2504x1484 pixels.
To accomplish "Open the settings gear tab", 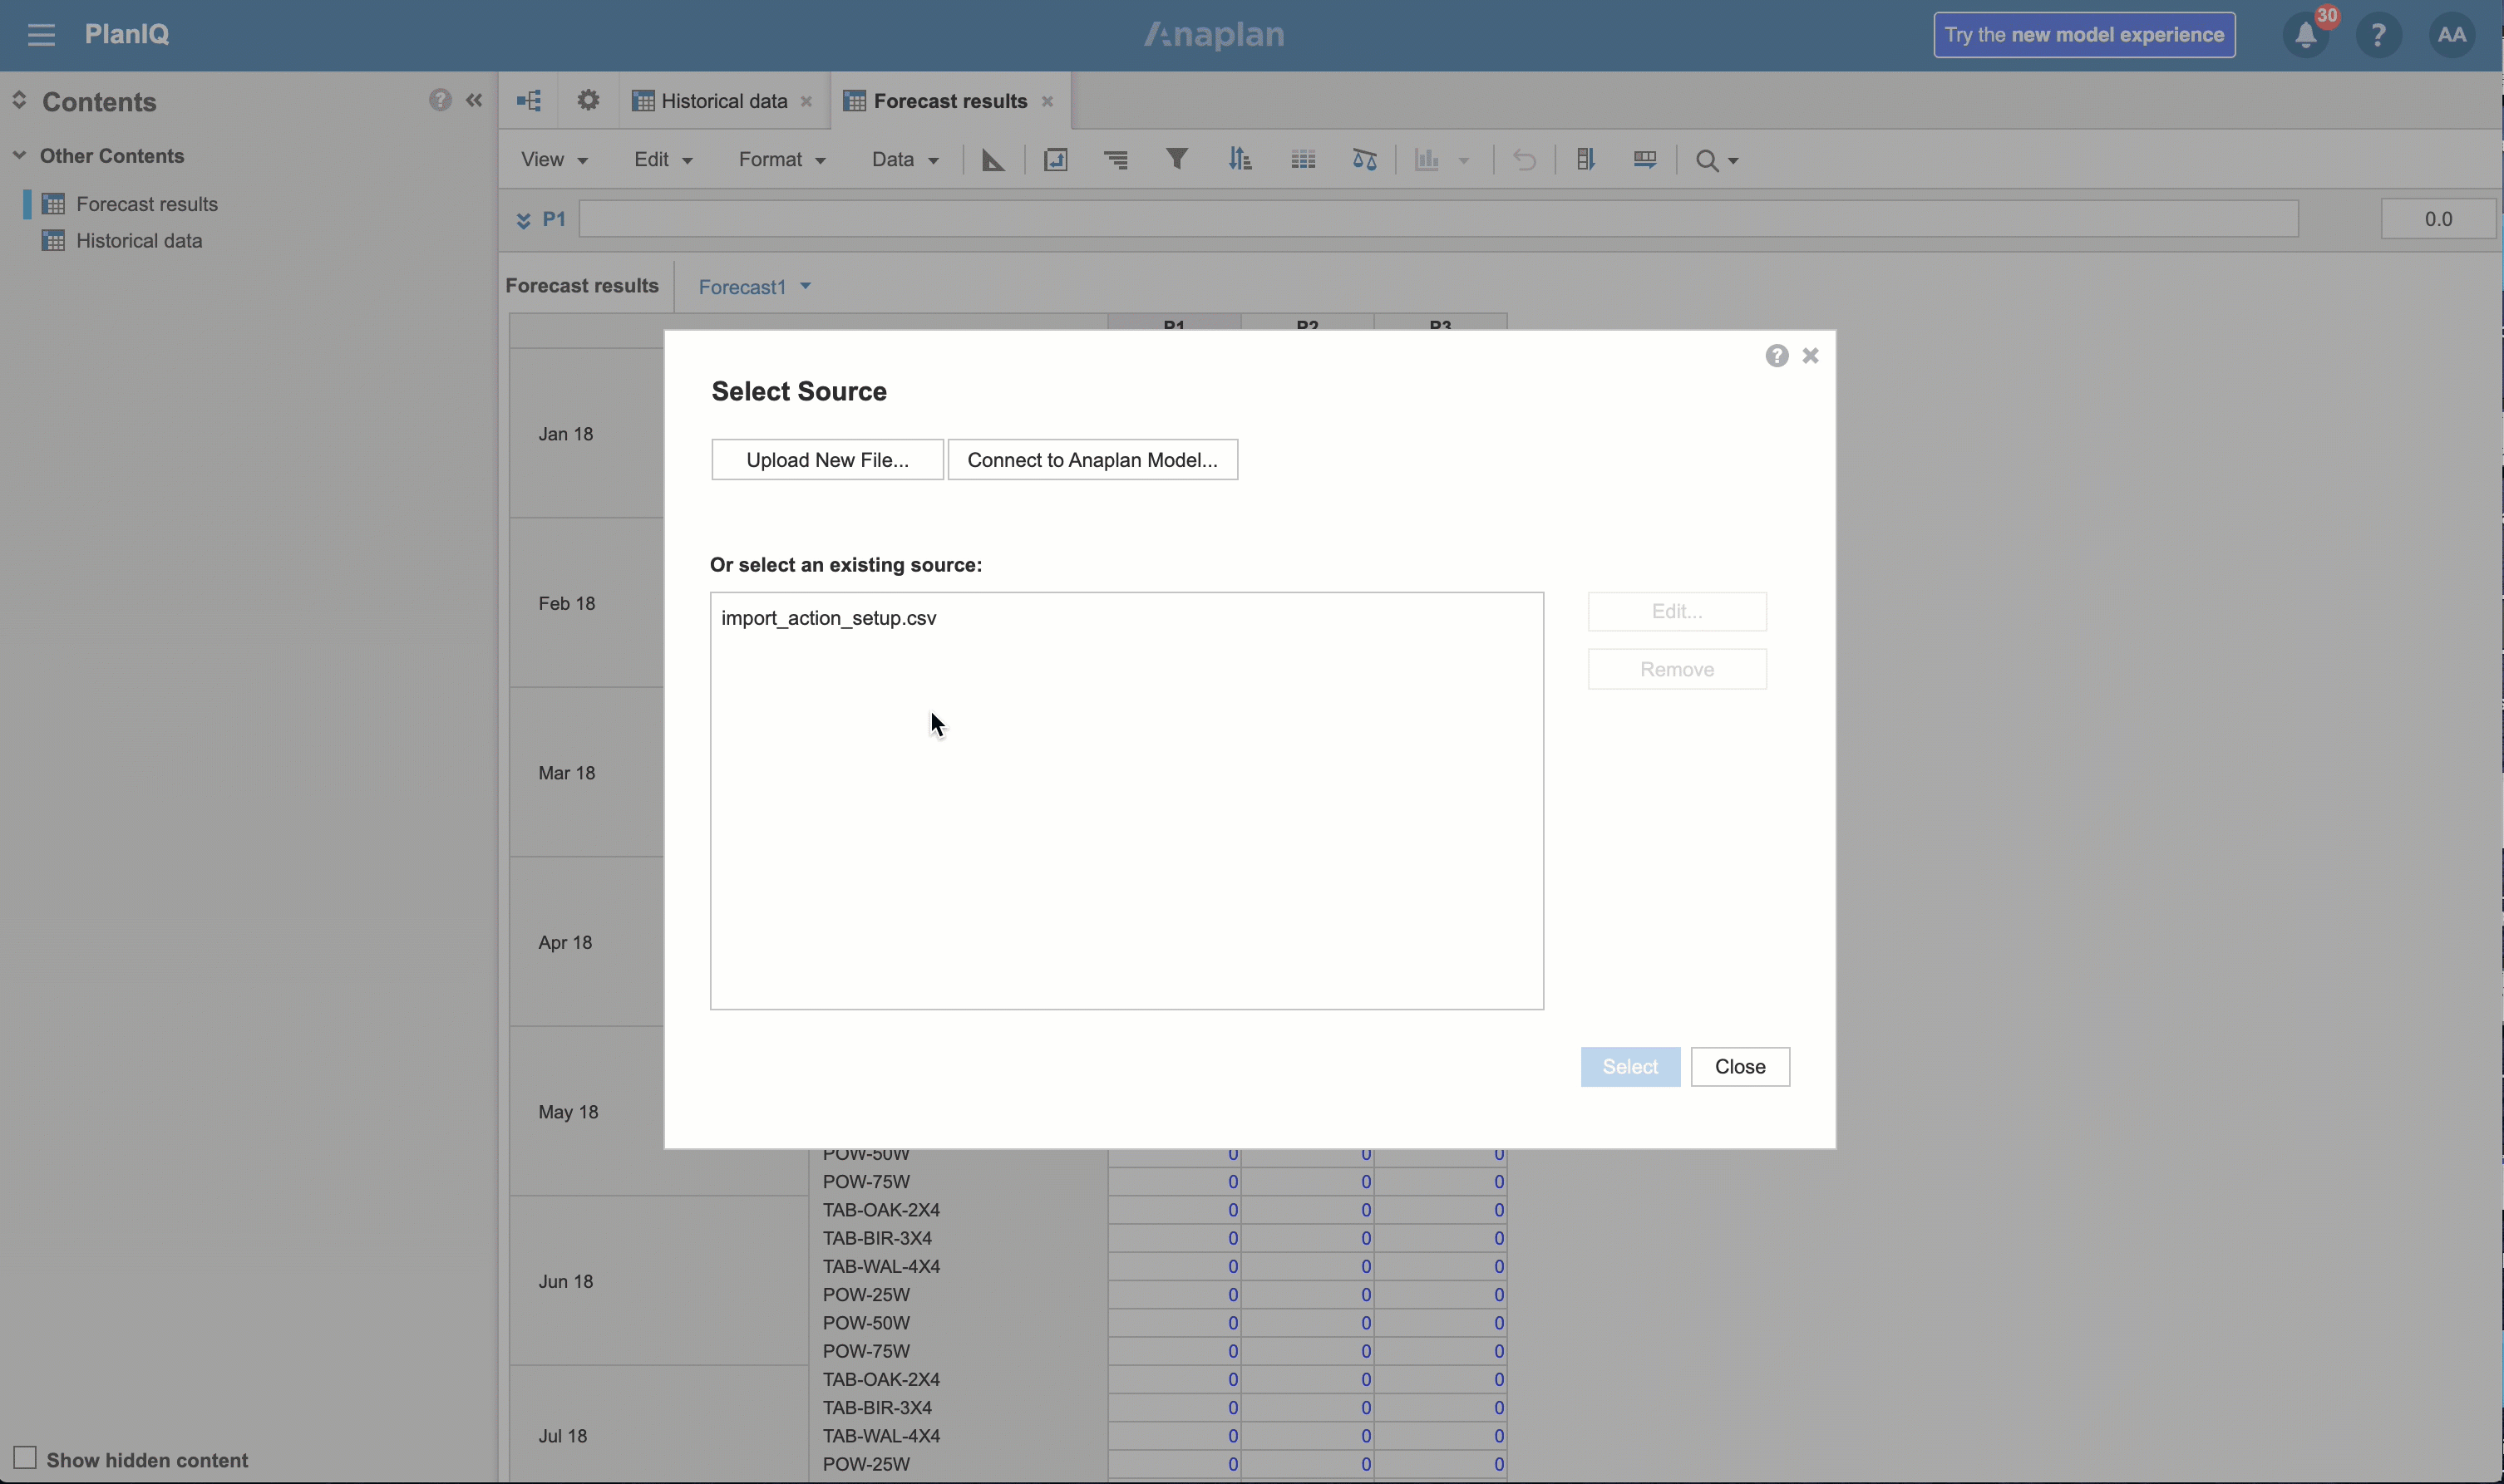I will click(589, 100).
